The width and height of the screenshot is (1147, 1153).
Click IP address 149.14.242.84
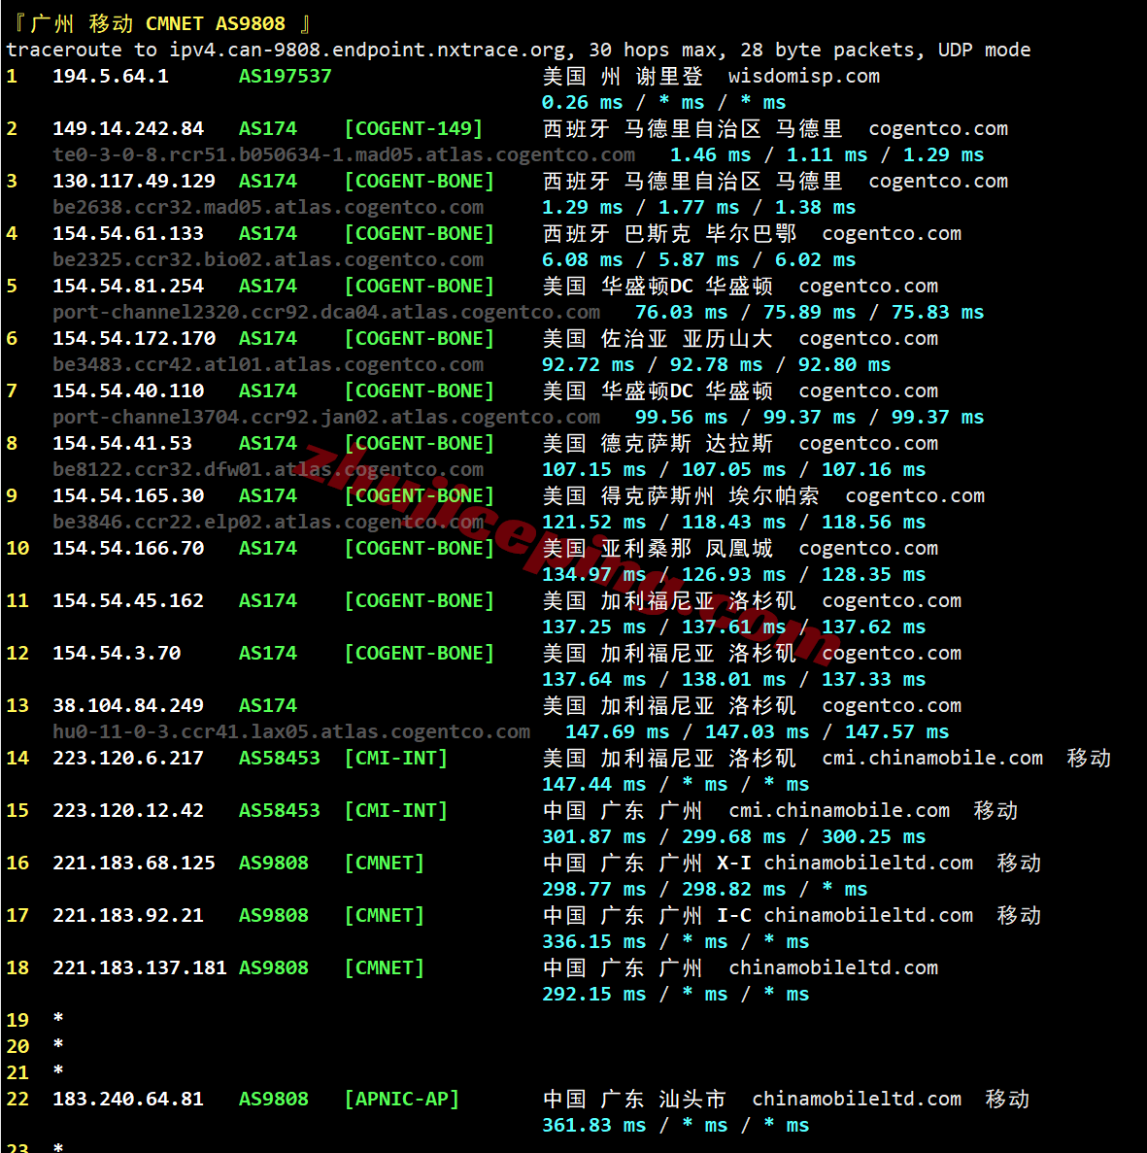128,128
